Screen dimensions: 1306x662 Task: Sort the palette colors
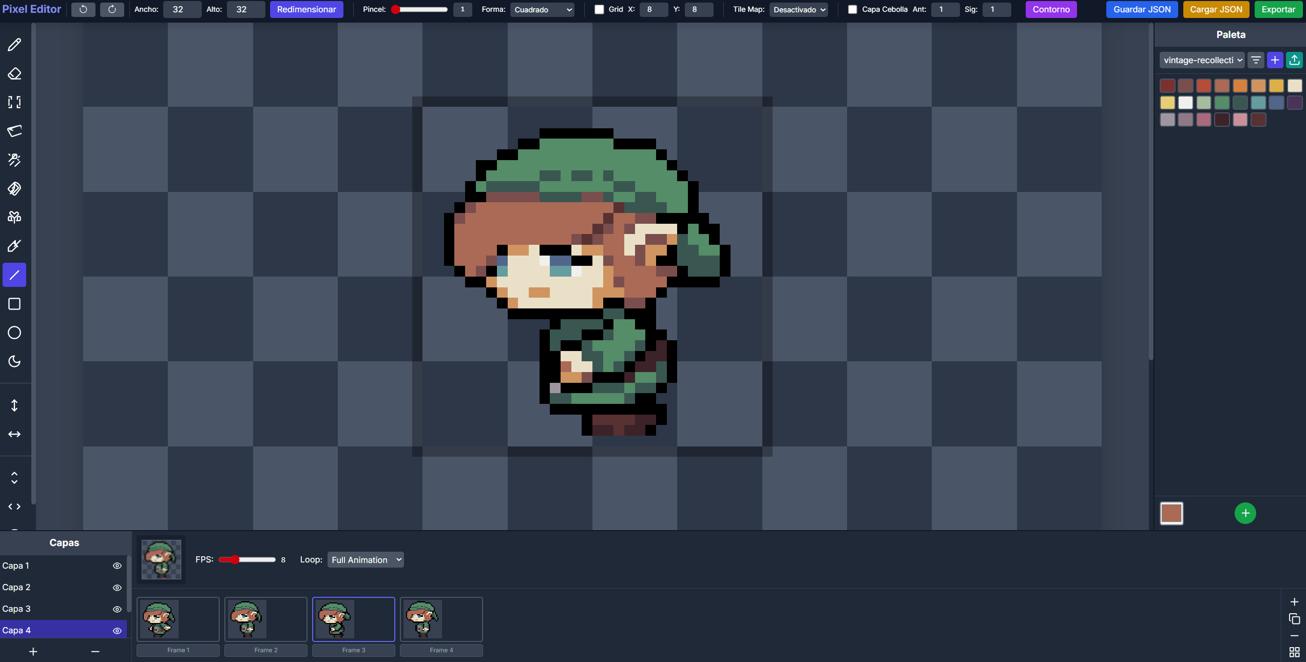click(1256, 60)
